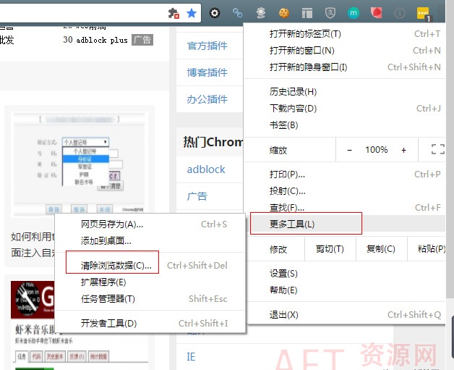Click the fullscreen icon in the zoom row
Viewport: 454px width, 370px height.
[437, 150]
